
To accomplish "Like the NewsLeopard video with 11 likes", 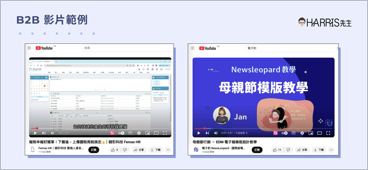I will [x=277, y=150].
